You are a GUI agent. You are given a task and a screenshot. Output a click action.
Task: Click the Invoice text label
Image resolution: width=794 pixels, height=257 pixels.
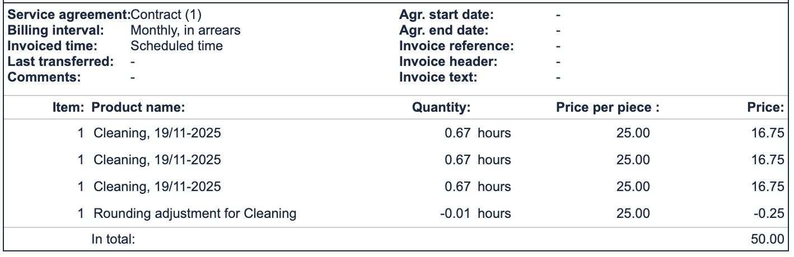pyautogui.click(x=438, y=77)
